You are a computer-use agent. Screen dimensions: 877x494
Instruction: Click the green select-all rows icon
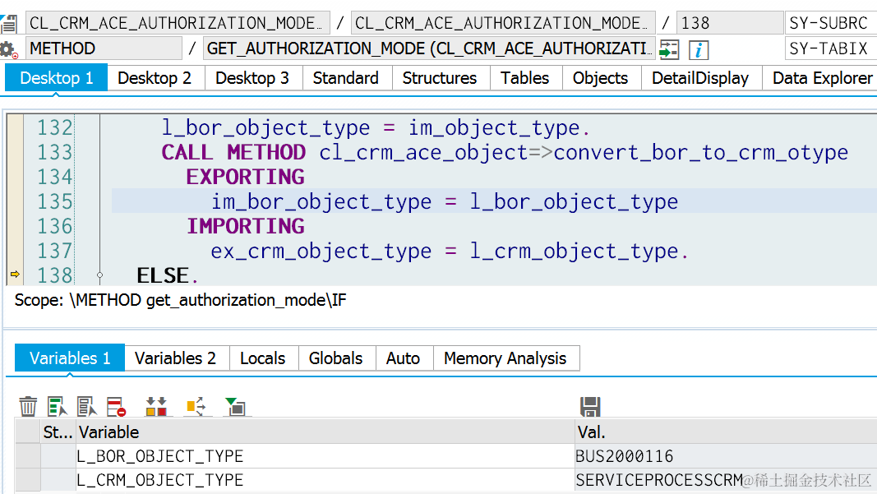pos(57,406)
